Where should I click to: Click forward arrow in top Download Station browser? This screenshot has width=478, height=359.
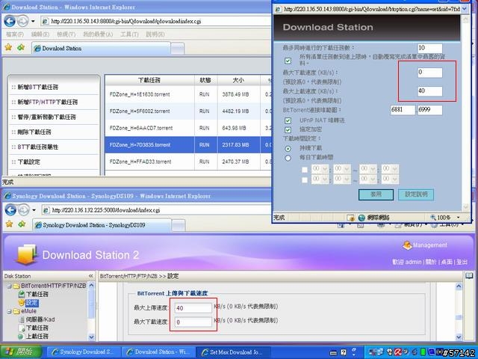point(22,21)
